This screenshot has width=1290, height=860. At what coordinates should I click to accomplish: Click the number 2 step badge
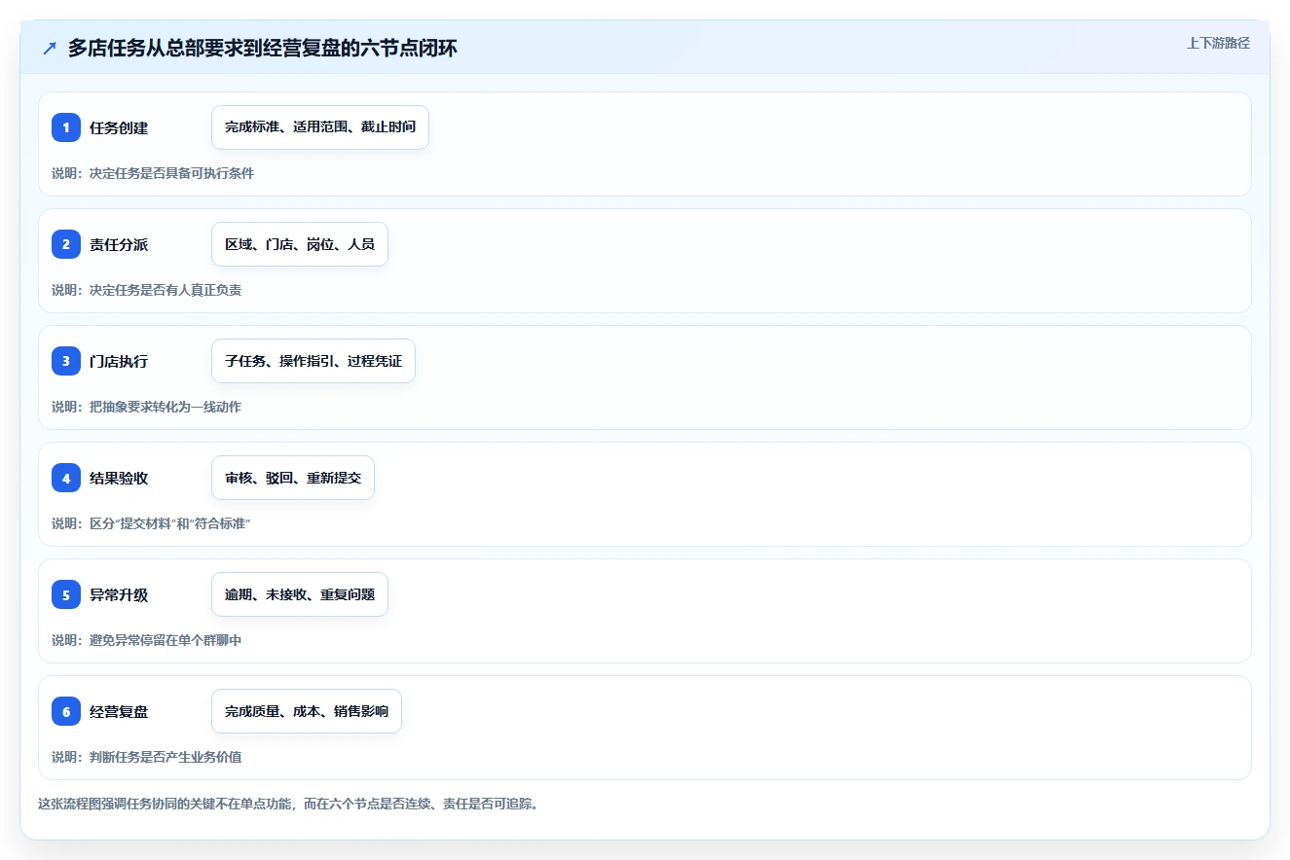(66, 244)
